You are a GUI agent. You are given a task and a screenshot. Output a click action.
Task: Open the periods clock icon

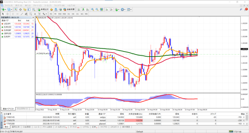tap(122, 10)
